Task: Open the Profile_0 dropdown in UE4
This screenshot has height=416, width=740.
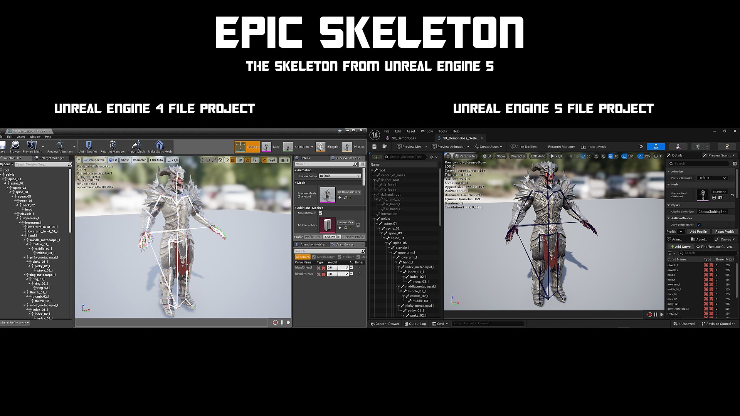Action: (x=312, y=237)
